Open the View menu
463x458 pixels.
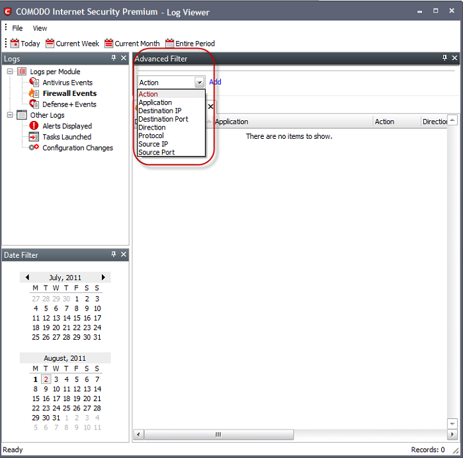tap(40, 28)
